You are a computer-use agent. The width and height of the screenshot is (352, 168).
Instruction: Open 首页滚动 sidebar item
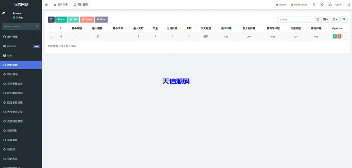pos(21,74)
